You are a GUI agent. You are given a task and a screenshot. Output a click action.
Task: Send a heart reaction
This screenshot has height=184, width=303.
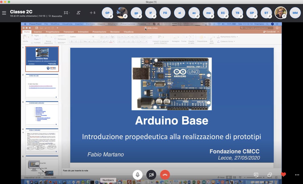coord(283,175)
